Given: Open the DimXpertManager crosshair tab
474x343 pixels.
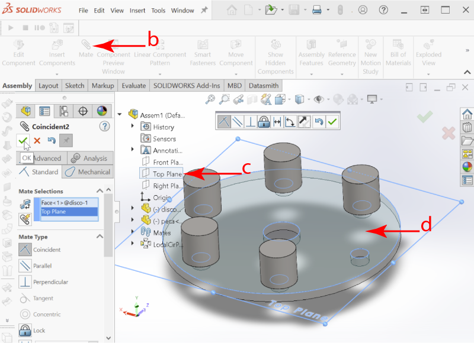Looking at the screenshot, I should [x=82, y=111].
